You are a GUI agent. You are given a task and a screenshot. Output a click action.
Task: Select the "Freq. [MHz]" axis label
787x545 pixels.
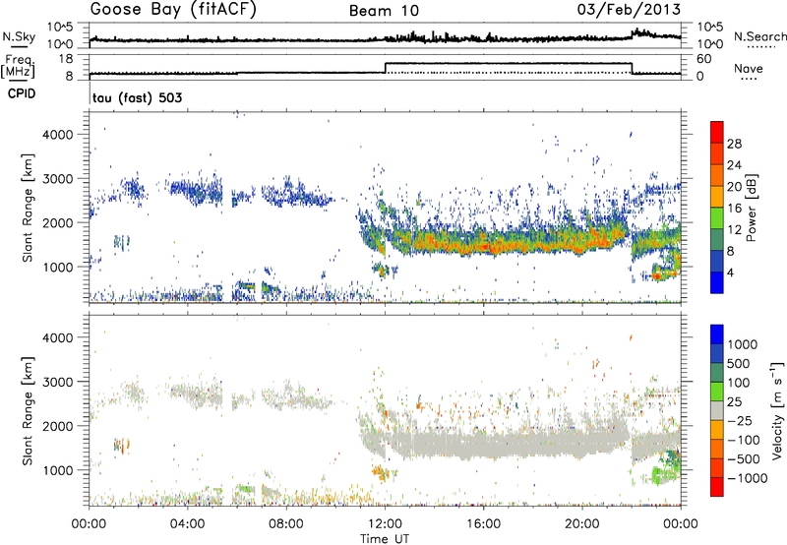(19, 66)
